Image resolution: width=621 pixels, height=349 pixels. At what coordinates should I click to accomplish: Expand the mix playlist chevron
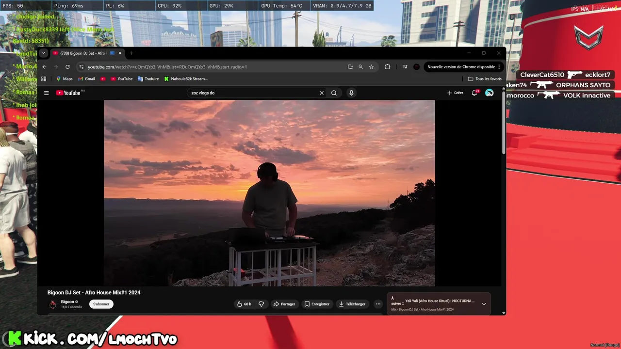(x=484, y=304)
